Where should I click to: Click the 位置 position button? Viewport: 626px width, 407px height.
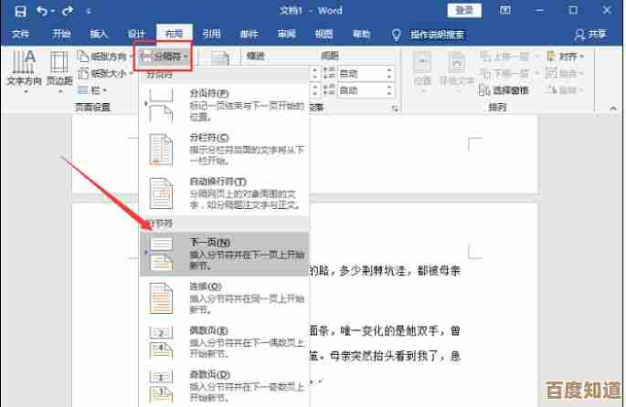point(422,72)
